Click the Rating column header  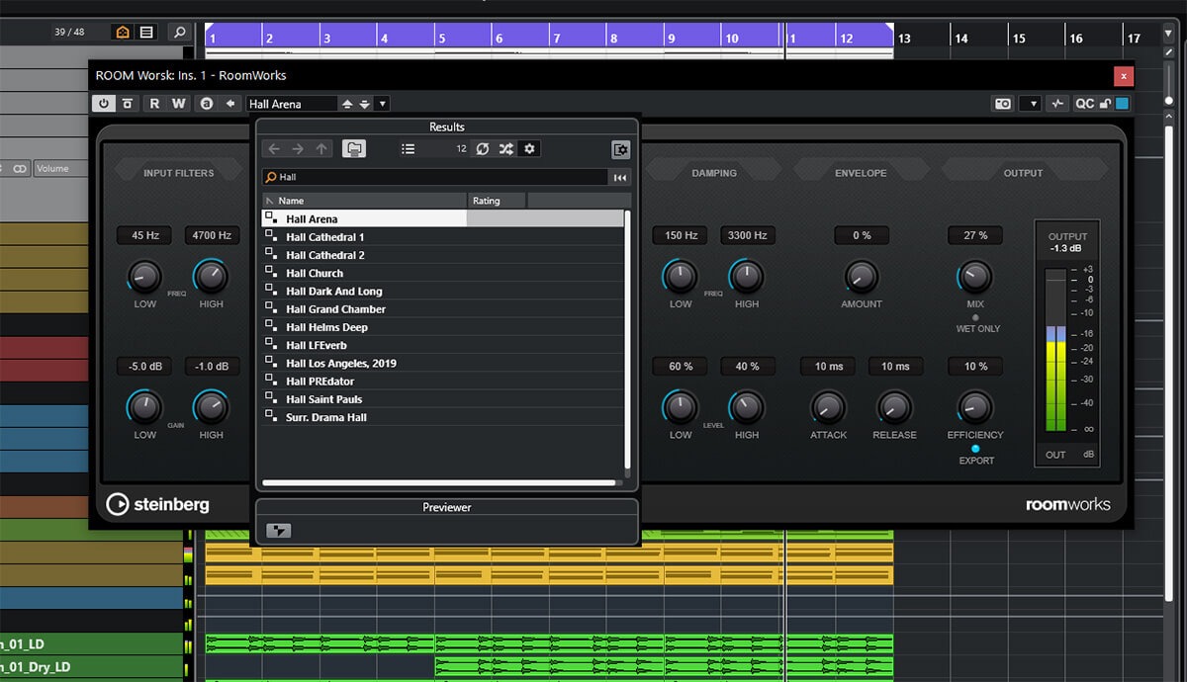pos(497,201)
